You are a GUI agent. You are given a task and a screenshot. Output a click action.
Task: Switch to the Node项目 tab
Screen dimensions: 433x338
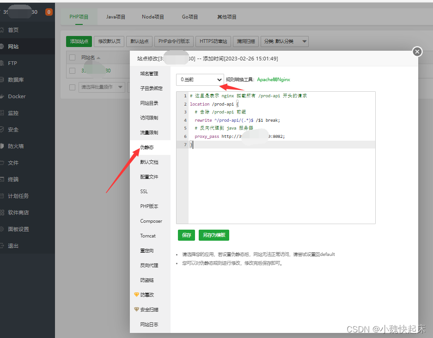tap(152, 17)
